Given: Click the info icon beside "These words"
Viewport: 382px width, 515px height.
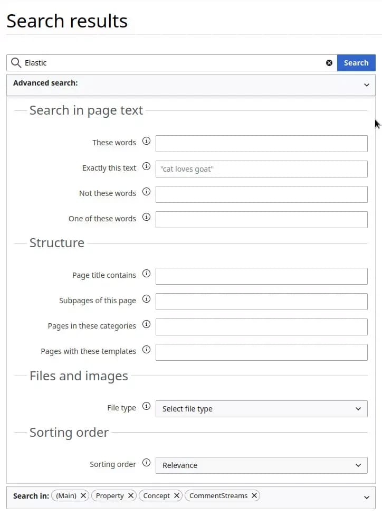Looking at the screenshot, I should click(146, 142).
